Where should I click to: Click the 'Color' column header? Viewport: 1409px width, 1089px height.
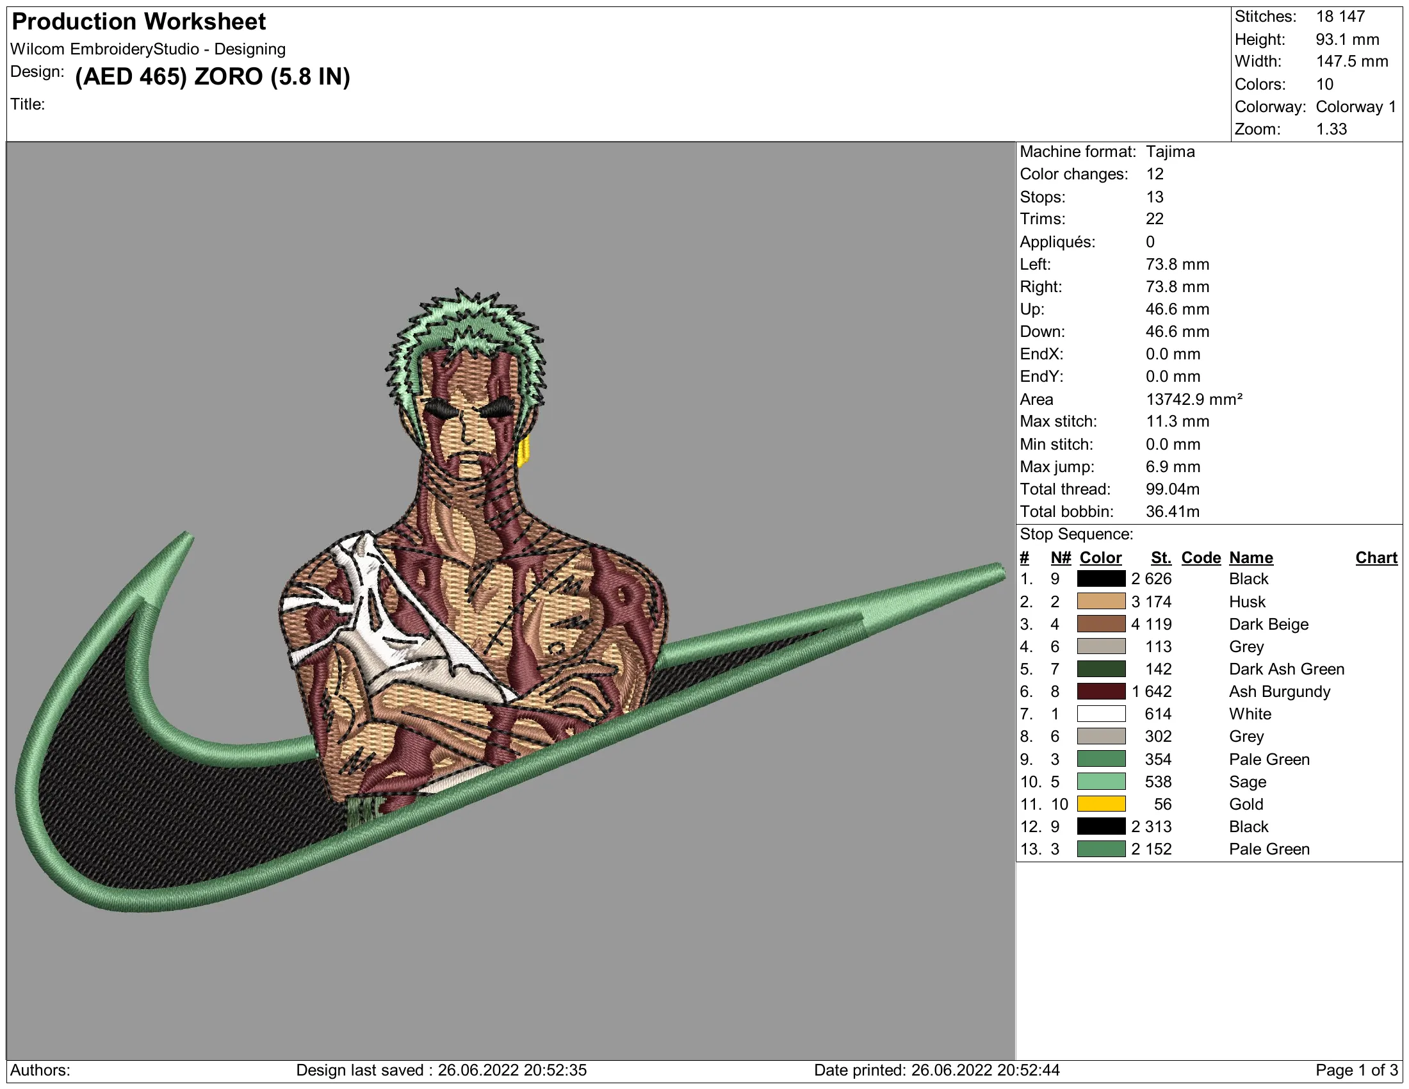pyautogui.click(x=1100, y=558)
